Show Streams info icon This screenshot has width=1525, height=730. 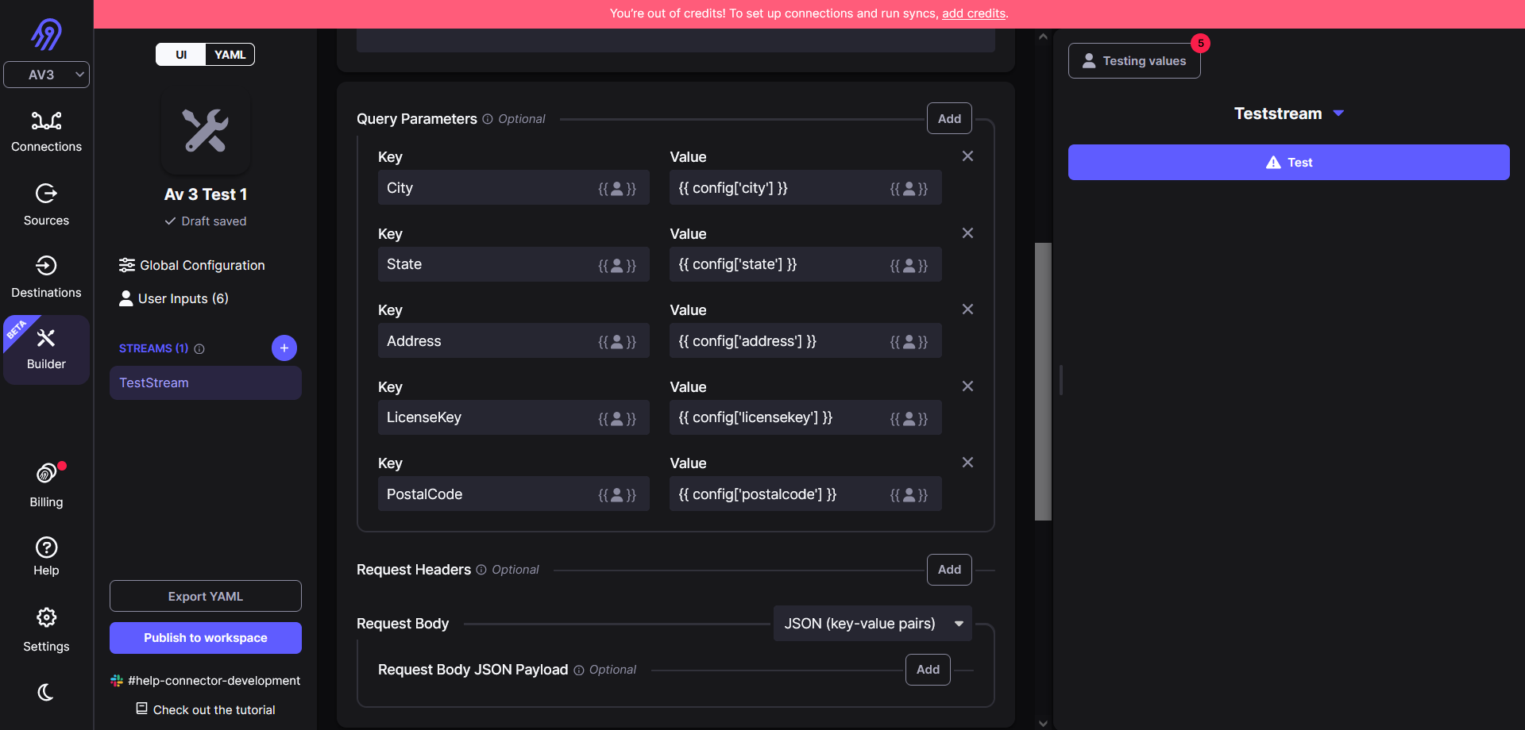tap(199, 348)
